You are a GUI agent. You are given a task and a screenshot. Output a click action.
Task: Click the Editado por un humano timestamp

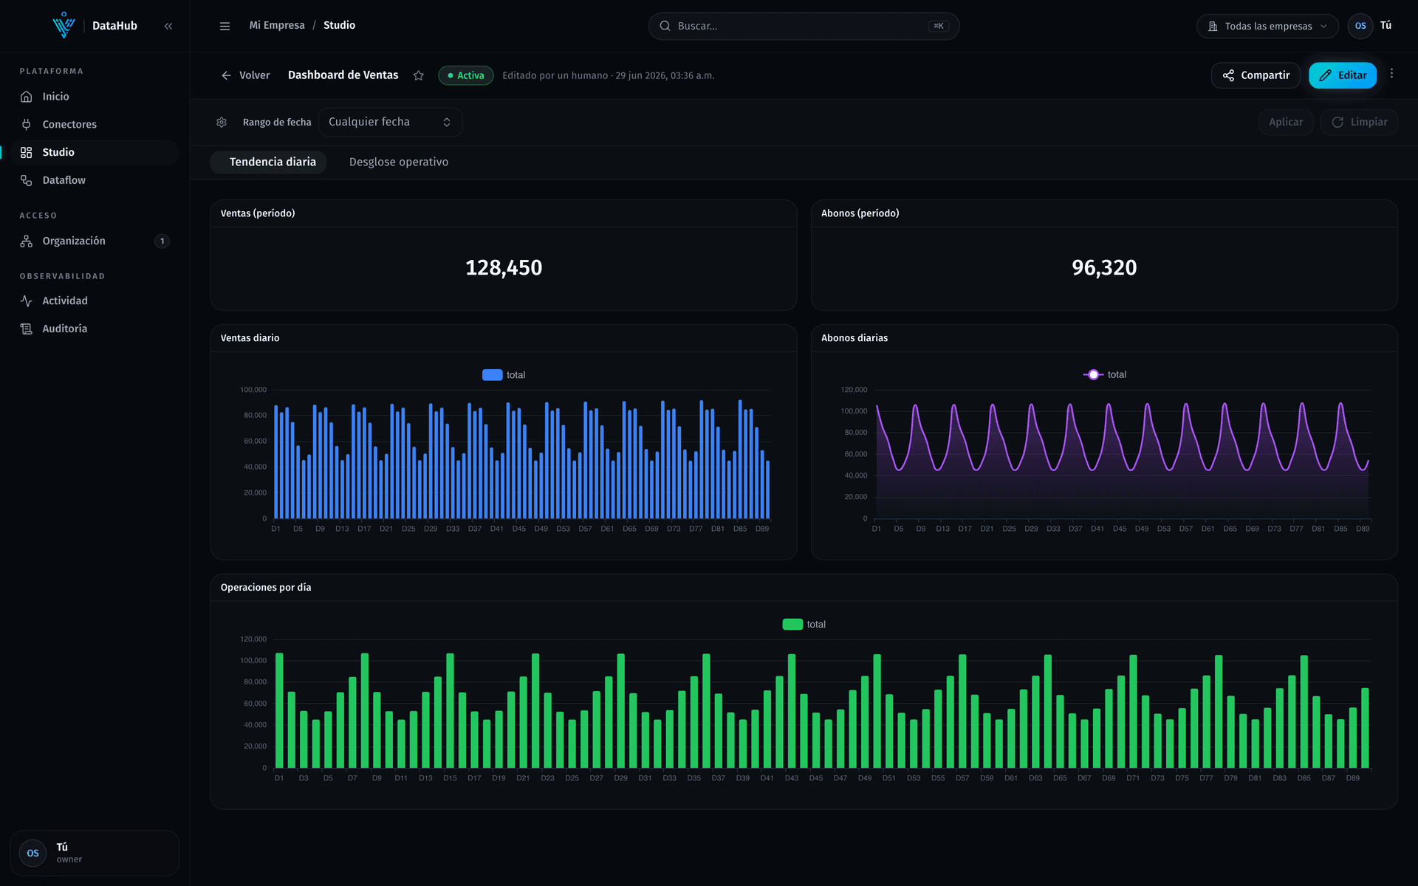click(x=609, y=75)
